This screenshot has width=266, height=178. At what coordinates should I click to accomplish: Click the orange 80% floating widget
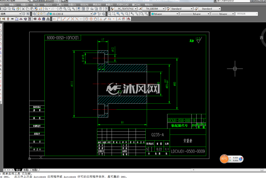coord(224,159)
